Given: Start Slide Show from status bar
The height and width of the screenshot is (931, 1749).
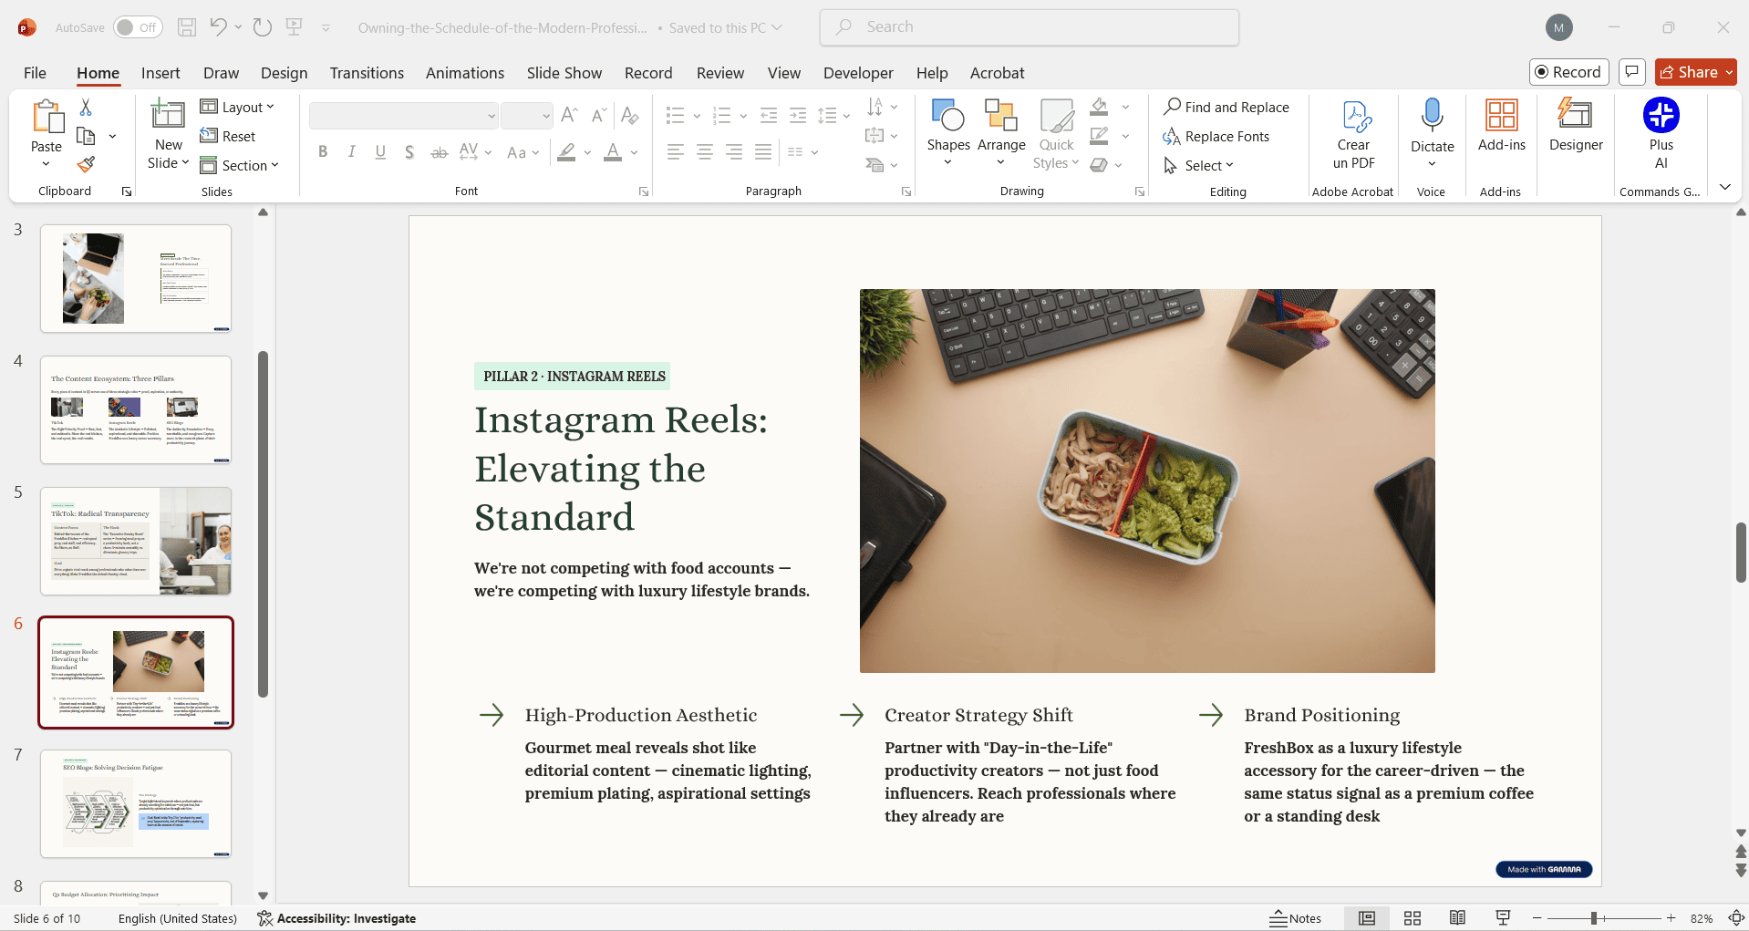Looking at the screenshot, I should pyautogui.click(x=1503, y=918).
